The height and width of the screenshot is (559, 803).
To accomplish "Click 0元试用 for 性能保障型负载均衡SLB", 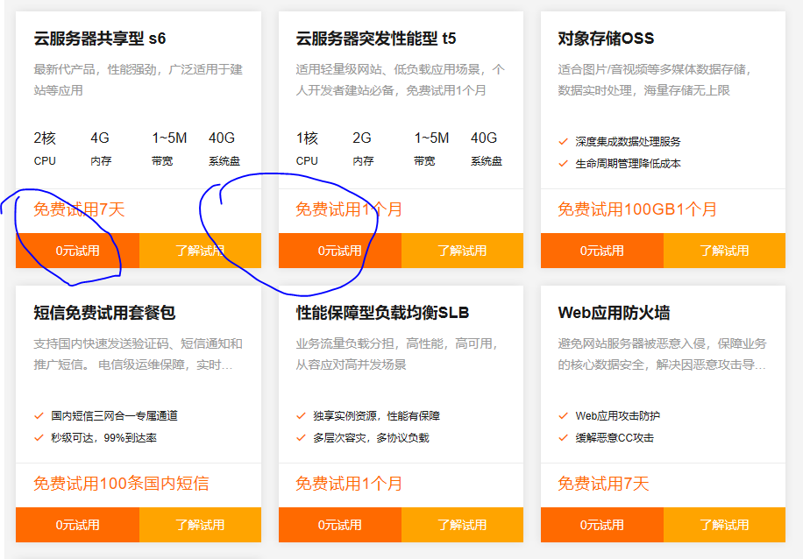I will click(x=340, y=525).
